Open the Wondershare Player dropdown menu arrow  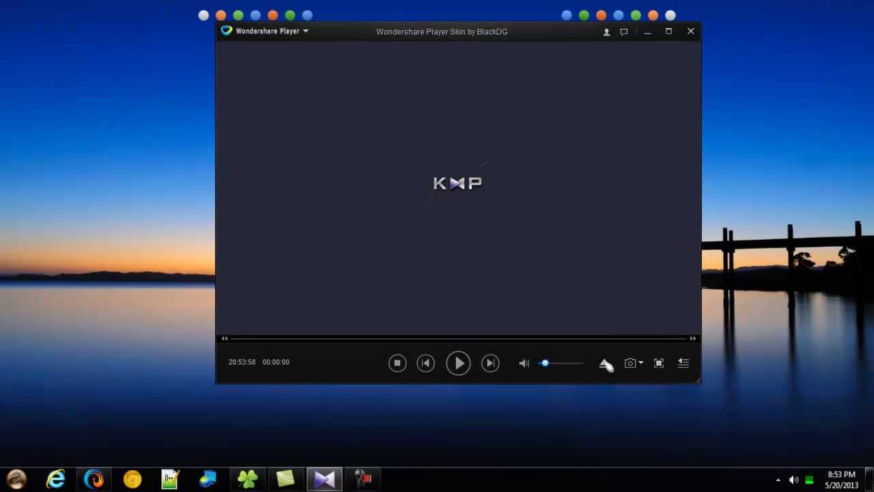click(306, 31)
